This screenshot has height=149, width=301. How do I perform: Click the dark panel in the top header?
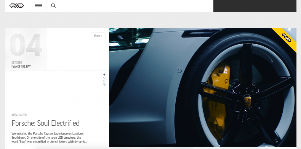254,6
